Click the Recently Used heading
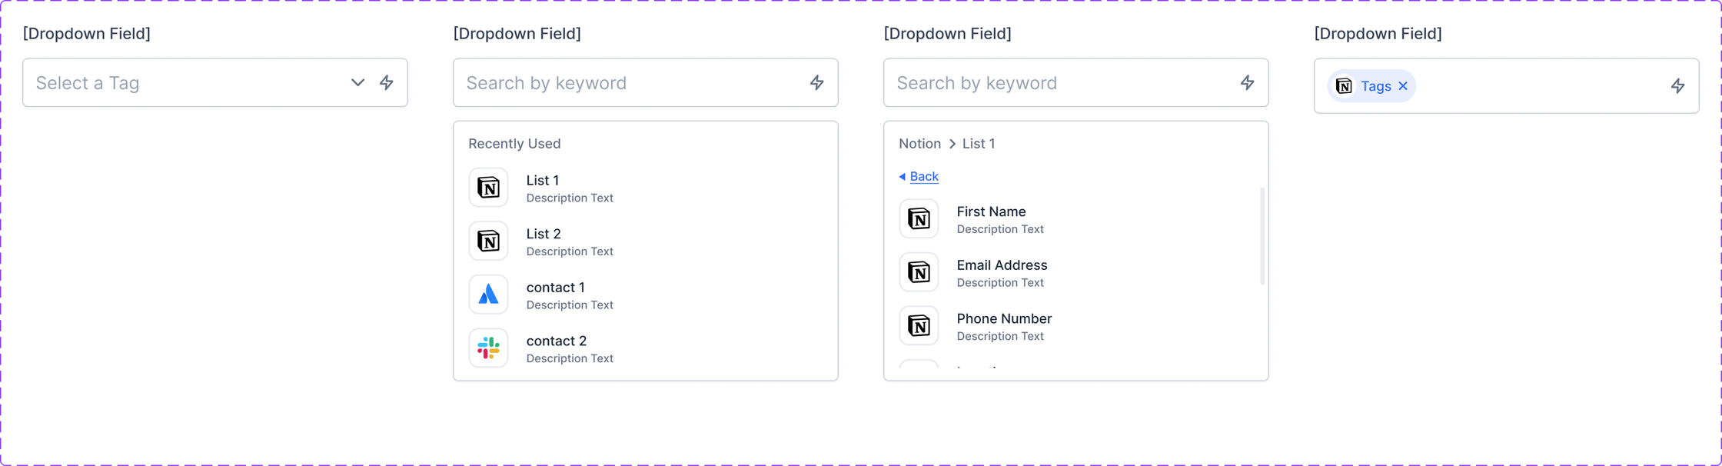The image size is (1722, 466). pos(514,144)
